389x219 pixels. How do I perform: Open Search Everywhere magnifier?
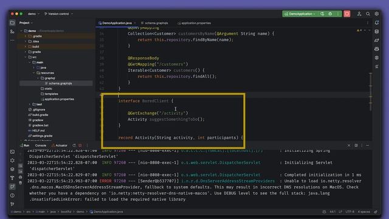368,14
